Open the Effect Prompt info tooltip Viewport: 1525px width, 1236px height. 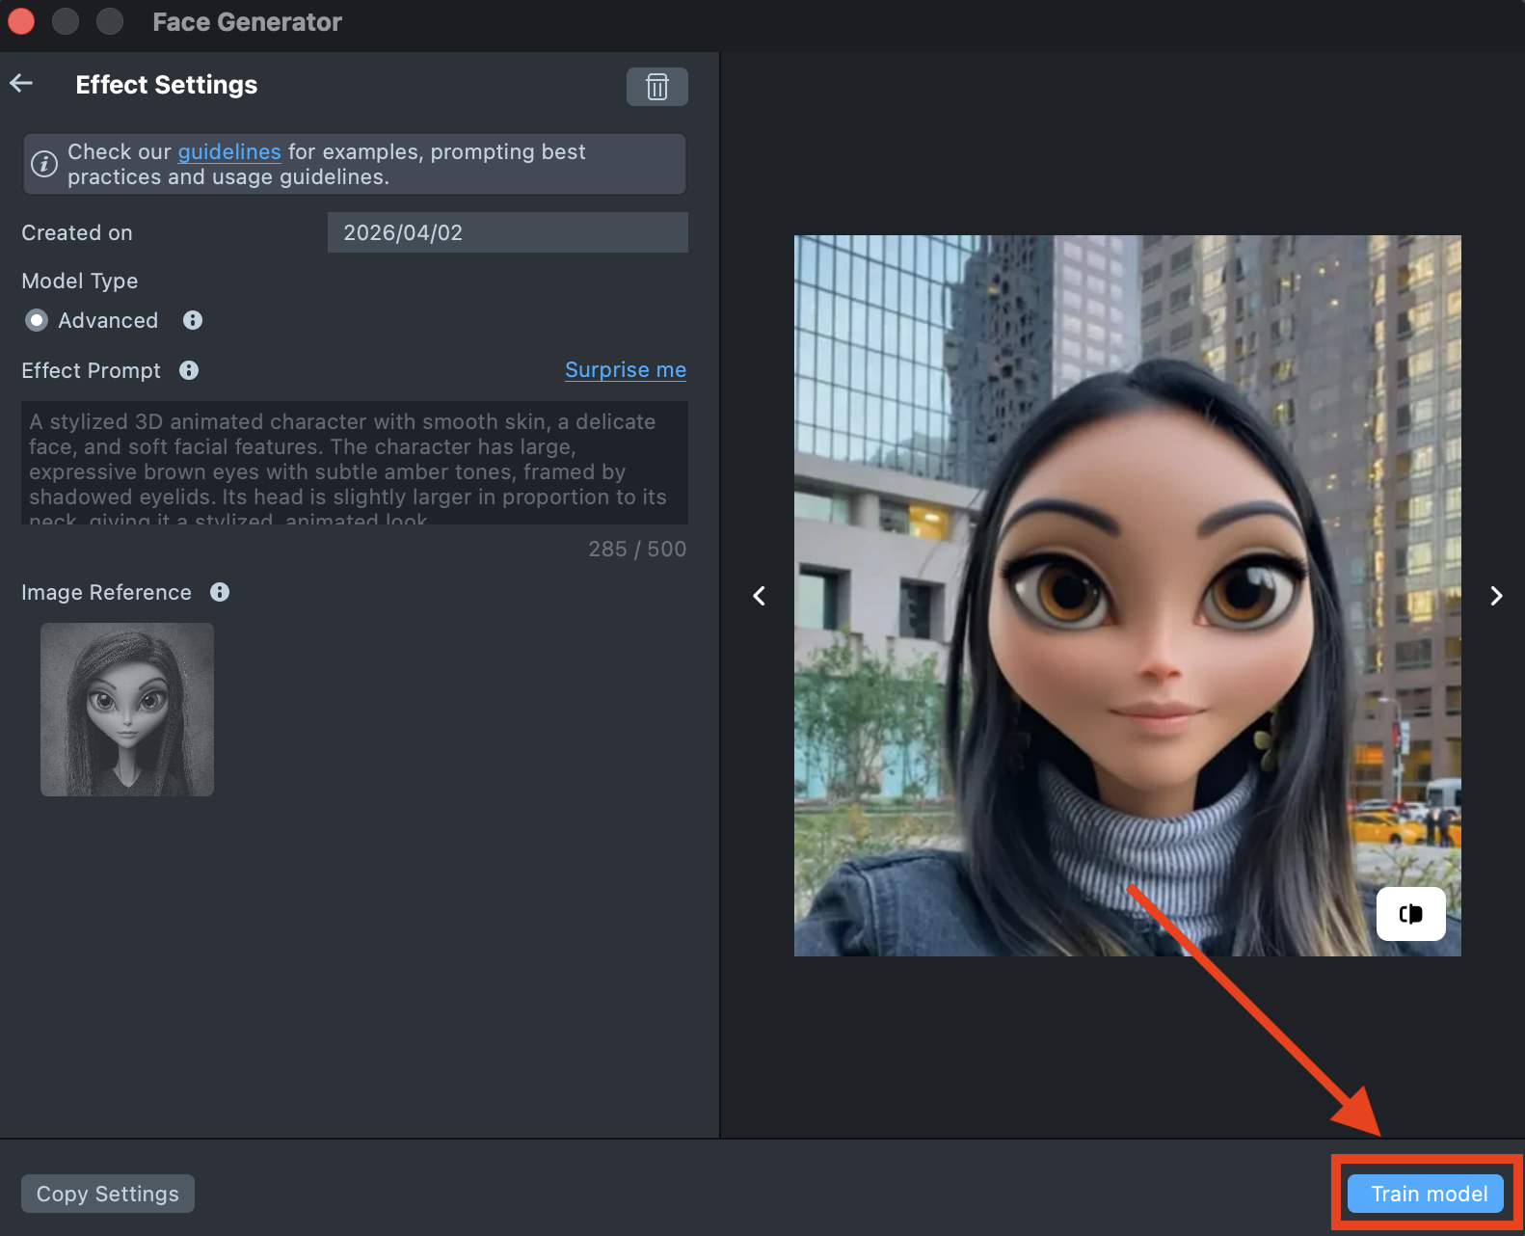click(189, 370)
